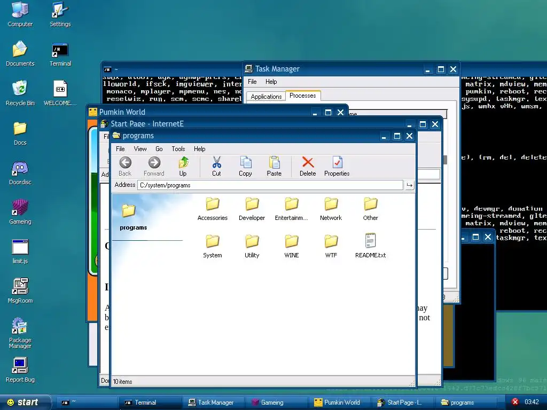Click the Back toolbar button in programs window
The image size is (547, 410).
pyautogui.click(x=125, y=167)
